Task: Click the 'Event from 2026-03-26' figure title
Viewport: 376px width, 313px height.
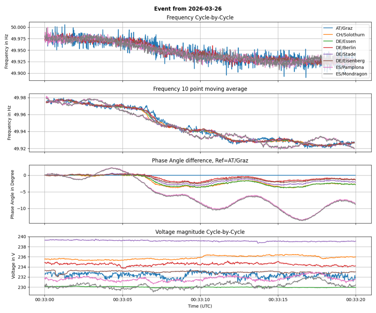Action: pos(188,9)
